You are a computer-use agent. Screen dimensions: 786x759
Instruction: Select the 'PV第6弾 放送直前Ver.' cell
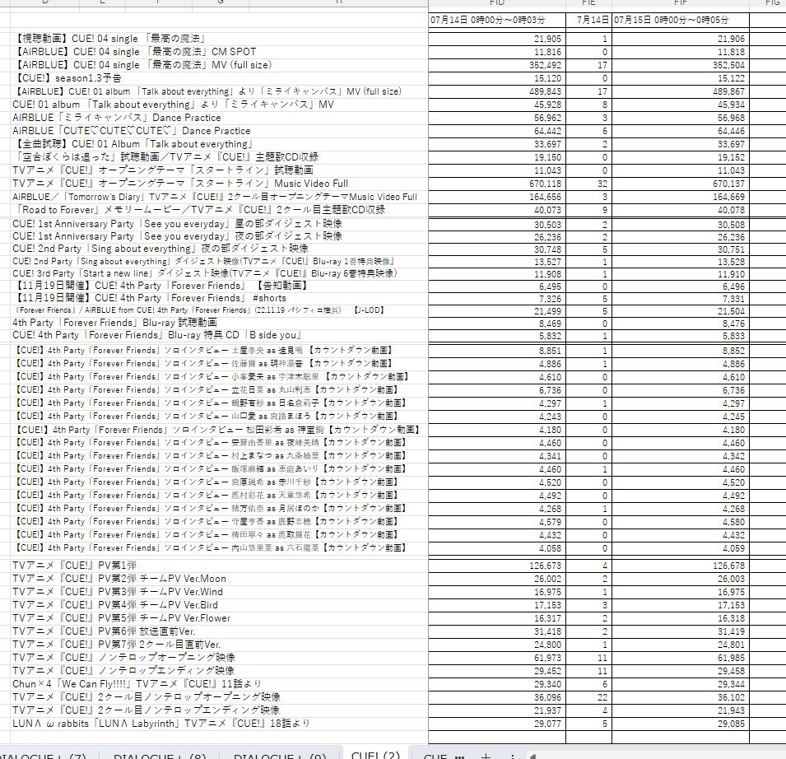point(219,631)
